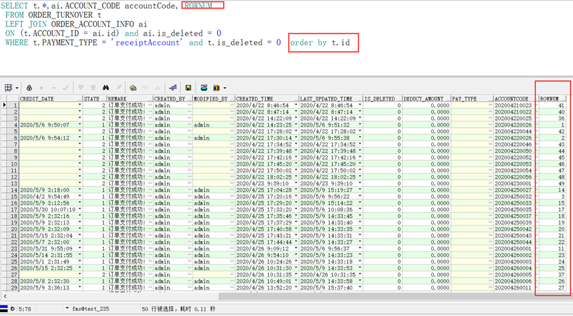573x316 pixels.
Task: Click the status bar refresh indicator icon
Action: click(13, 309)
